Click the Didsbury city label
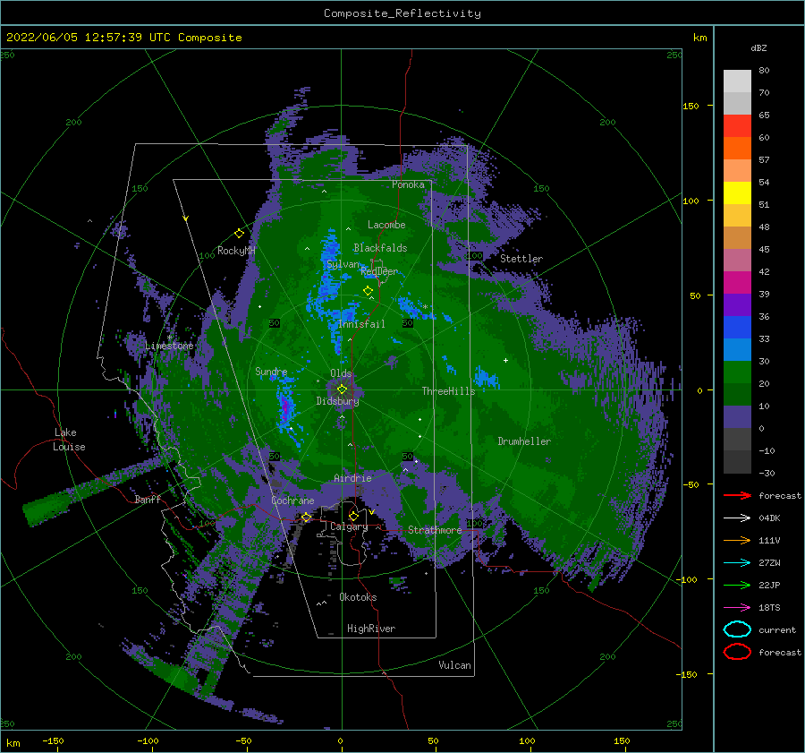805x753 pixels. (x=337, y=401)
